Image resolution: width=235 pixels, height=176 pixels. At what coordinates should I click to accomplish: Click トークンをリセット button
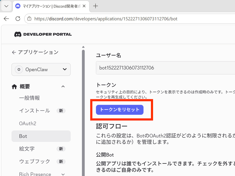(x=120, y=110)
